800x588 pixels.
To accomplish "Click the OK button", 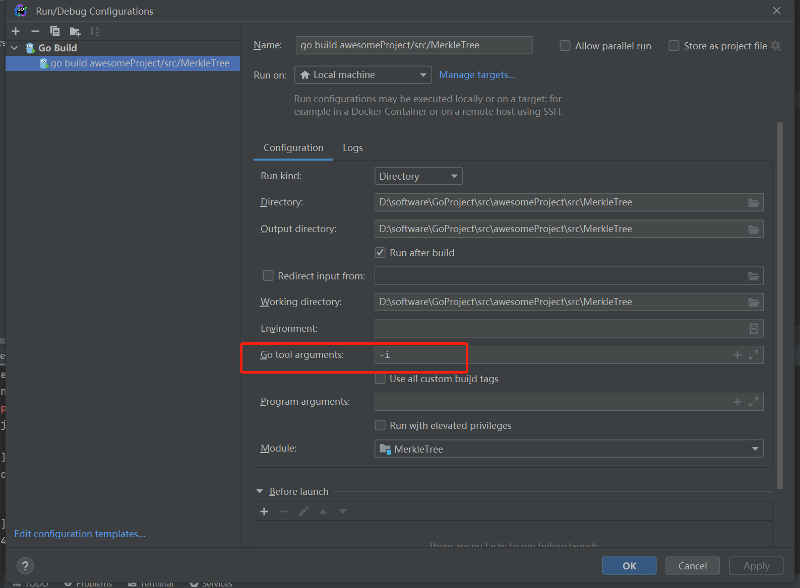I will (629, 566).
